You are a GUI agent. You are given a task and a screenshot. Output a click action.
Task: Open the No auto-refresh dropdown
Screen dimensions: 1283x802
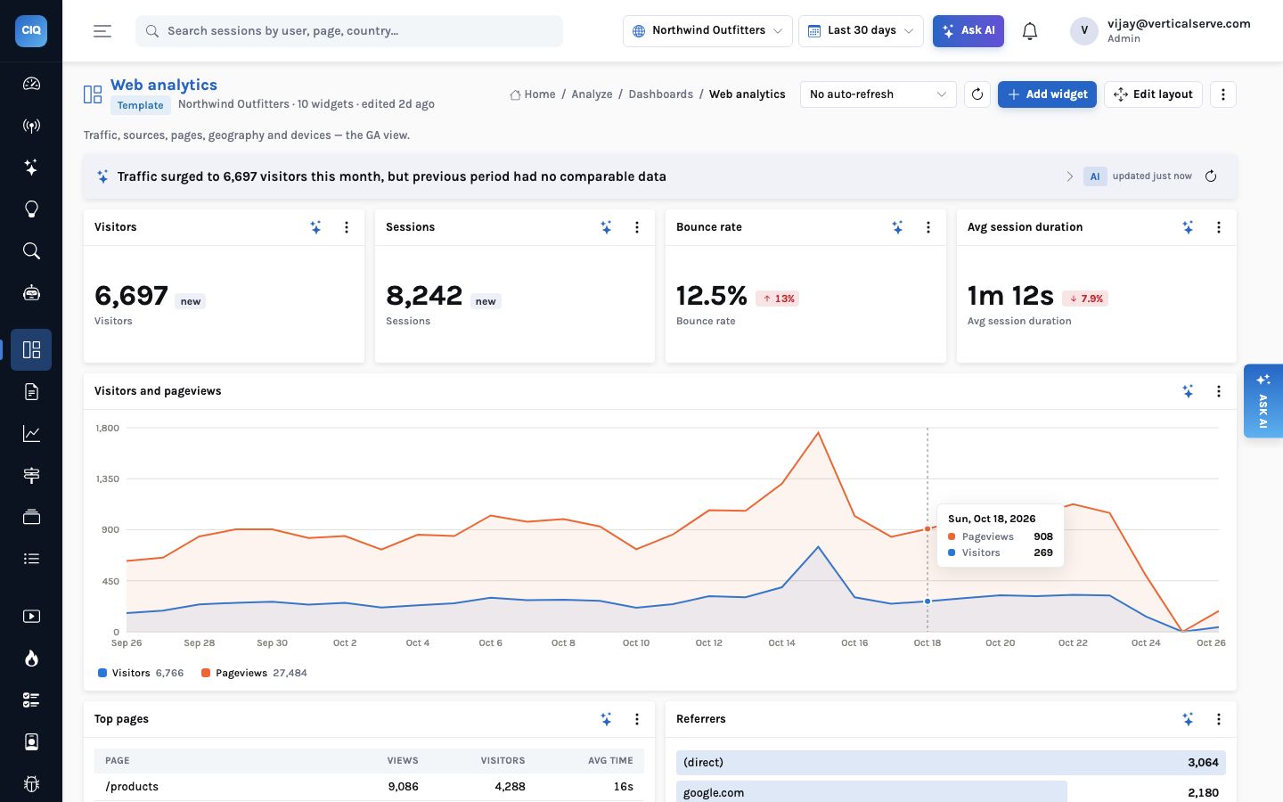click(878, 94)
